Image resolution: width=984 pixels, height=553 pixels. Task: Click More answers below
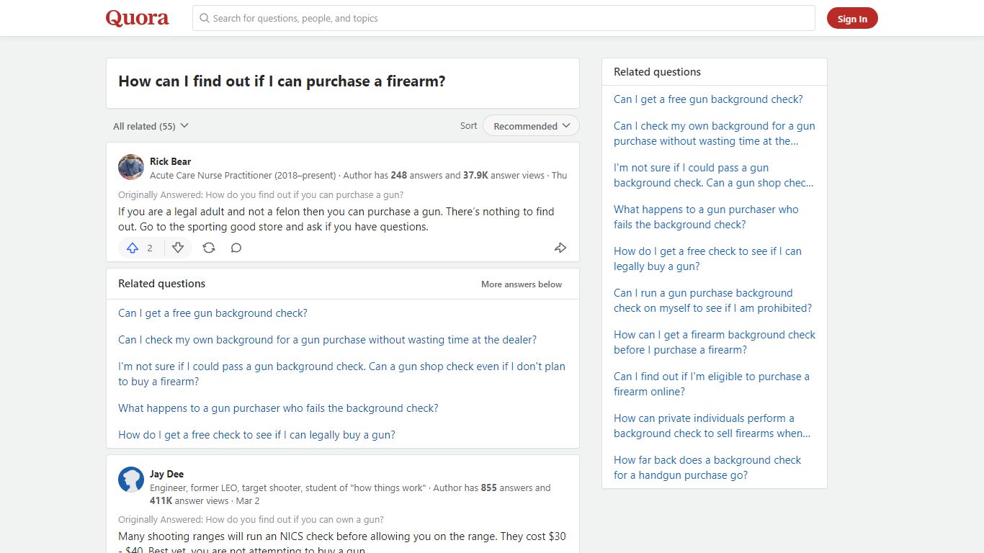point(522,284)
